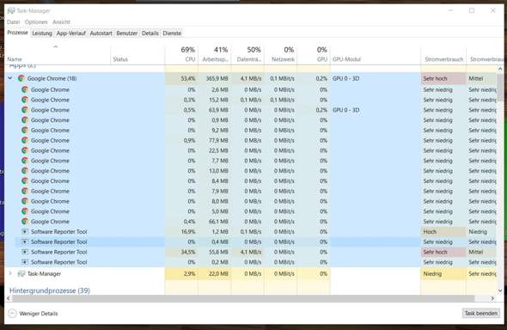The height and width of the screenshot is (330, 507).
Task: Click the Task-Manager title bar icon
Action: click(11, 10)
